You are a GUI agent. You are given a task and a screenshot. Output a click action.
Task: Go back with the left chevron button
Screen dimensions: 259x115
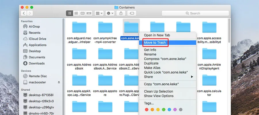coord(24,13)
